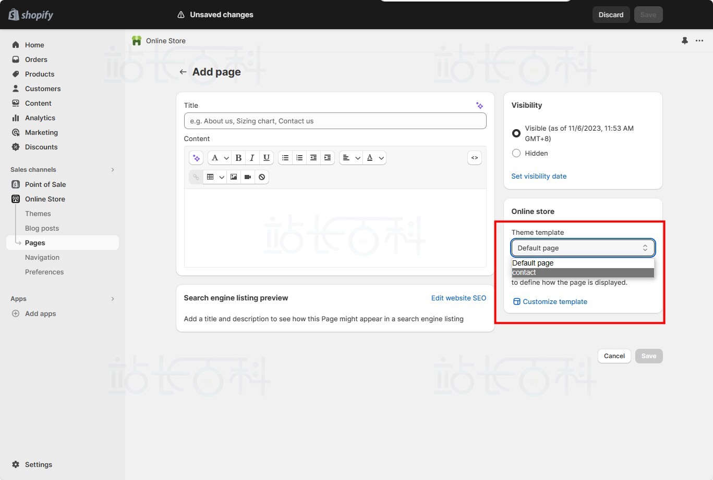Click the clear formatting icon

pos(262,177)
